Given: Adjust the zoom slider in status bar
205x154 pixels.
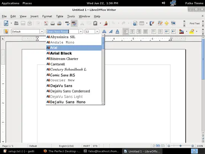Looking at the screenshot, I should (x=180, y=146).
